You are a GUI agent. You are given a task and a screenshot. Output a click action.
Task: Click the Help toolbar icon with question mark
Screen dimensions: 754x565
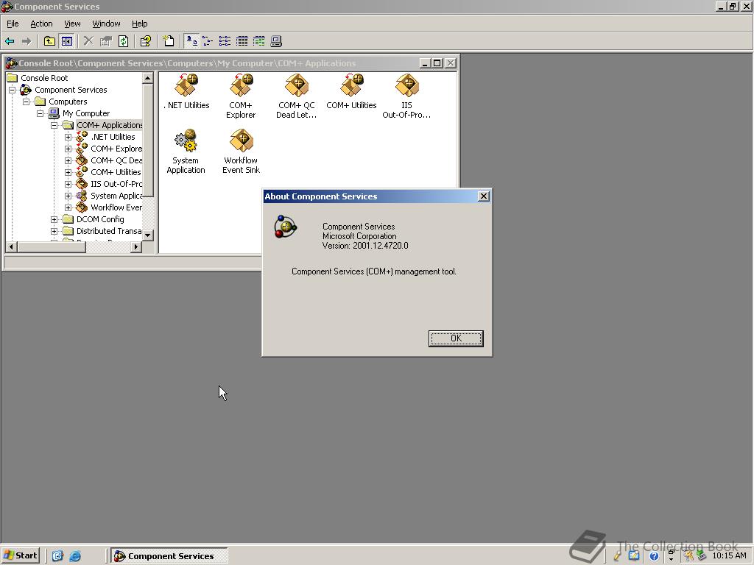coord(145,41)
